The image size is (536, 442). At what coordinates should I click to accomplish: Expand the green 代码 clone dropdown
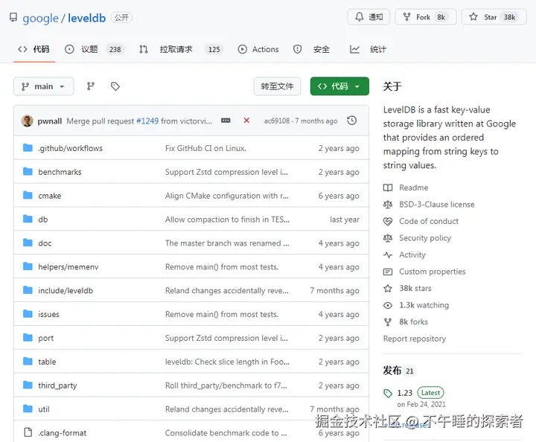click(339, 86)
